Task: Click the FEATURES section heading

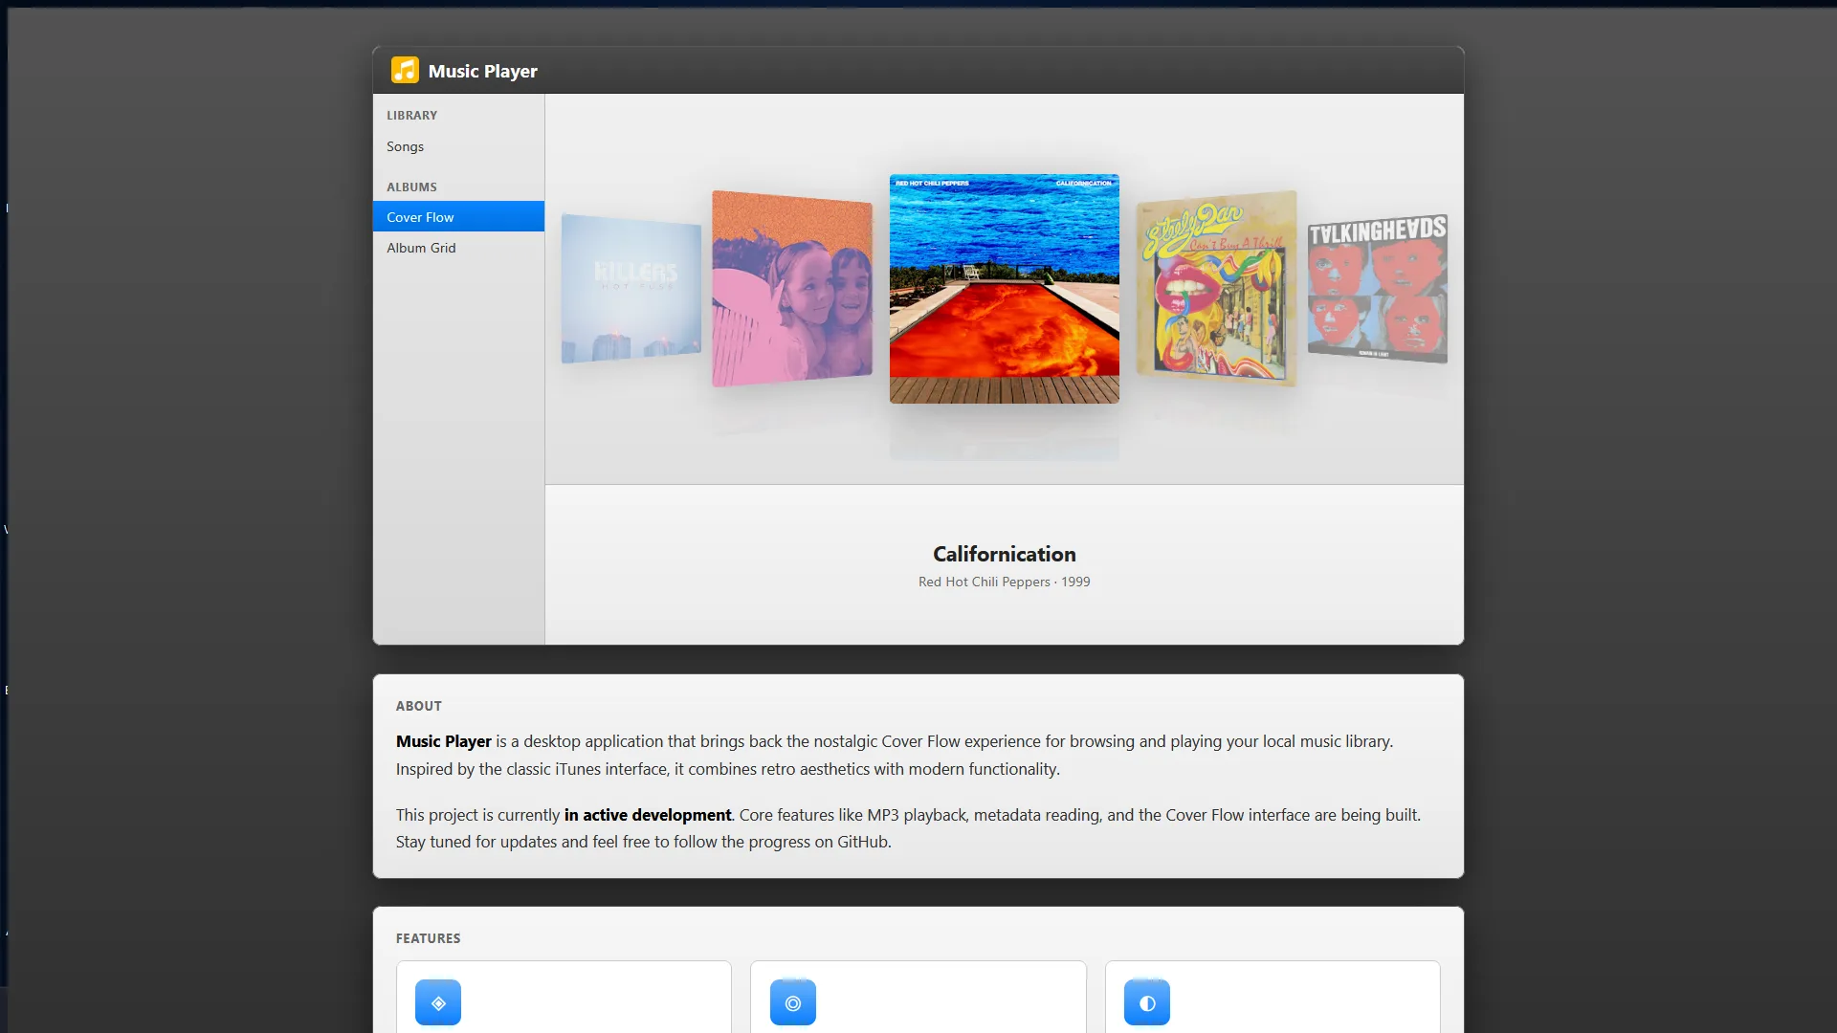Action: (x=429, y=938)
